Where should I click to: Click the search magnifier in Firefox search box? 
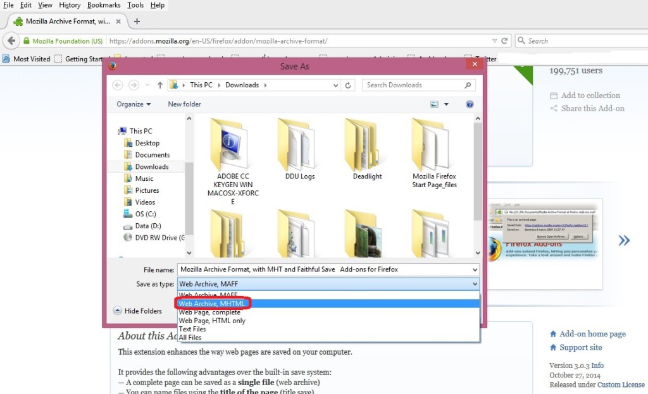[x=521, y=40]
